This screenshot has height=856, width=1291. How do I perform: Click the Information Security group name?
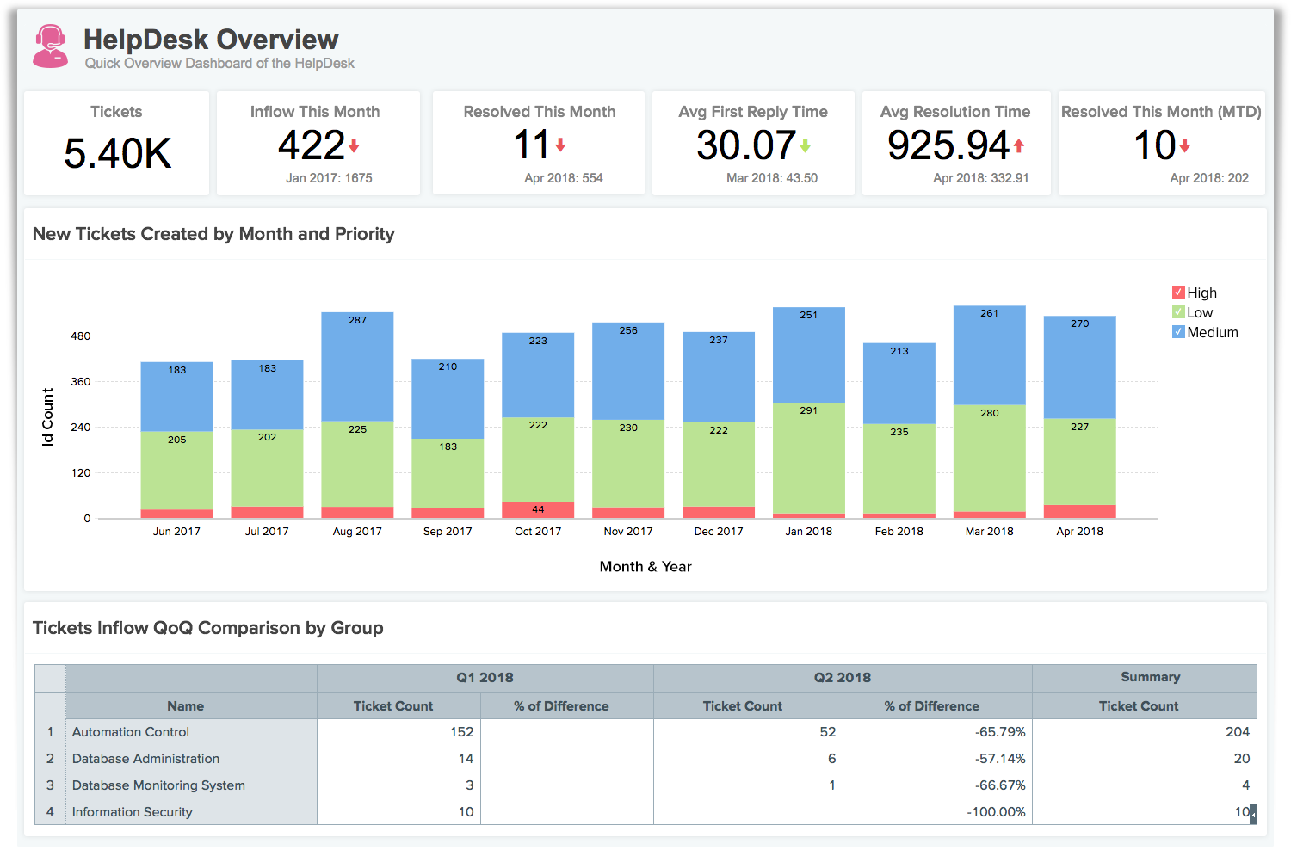pos(133,812)
